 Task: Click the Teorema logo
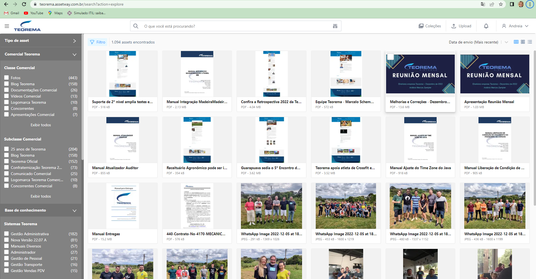point(27,26)
